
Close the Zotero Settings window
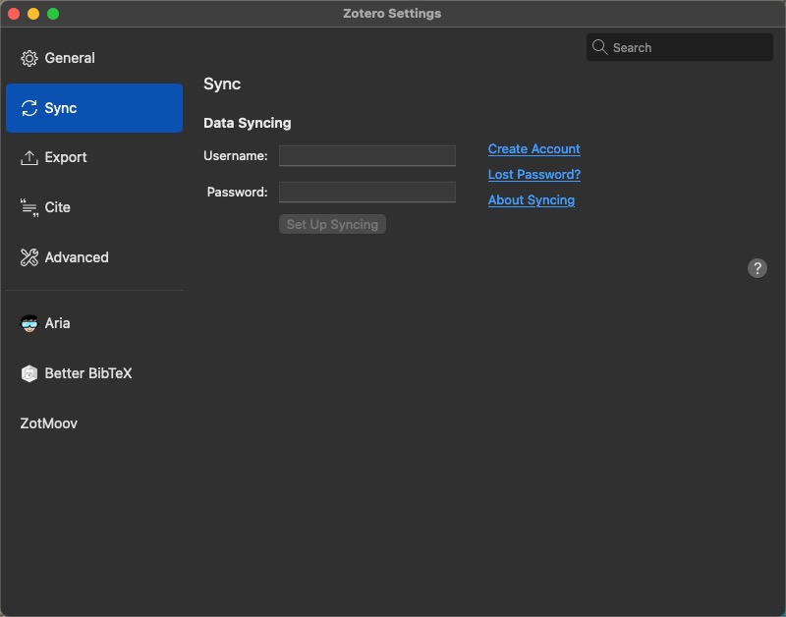[x=14, y=14]
